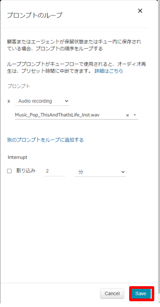Open the 分 time unit dropdown
This screenshot has height=307, width=160.
(100, 172)
